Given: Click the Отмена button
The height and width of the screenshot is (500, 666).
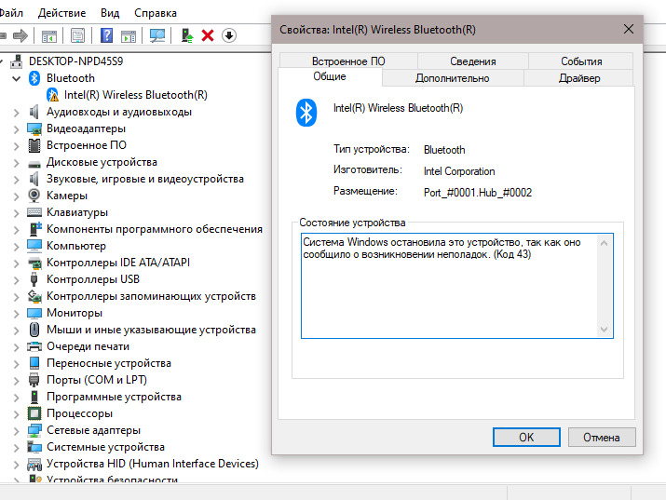Looking at the screenshot, I should [x=602, y=438].
